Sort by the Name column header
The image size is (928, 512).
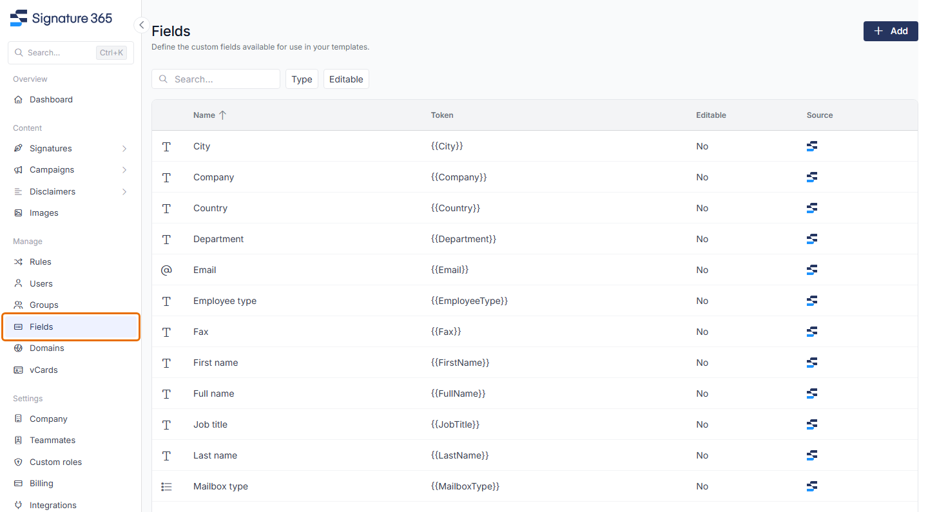[x=210, y=115]
